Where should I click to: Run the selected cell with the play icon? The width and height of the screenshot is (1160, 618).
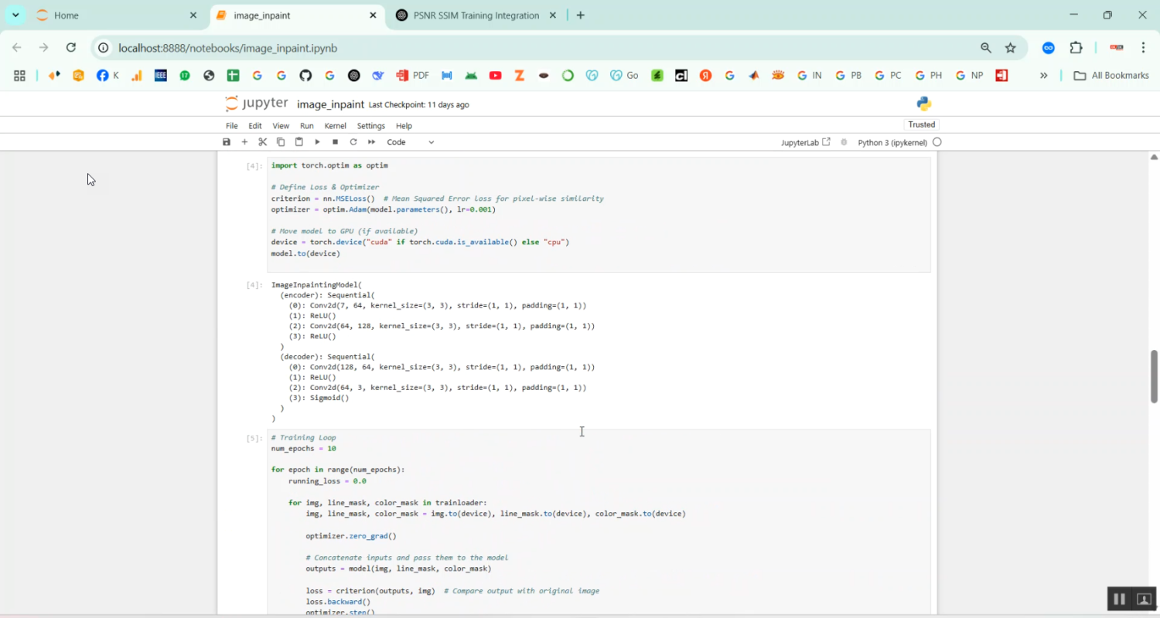point(317,142)
